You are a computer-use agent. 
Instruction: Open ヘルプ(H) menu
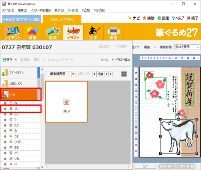coord(99,10)
